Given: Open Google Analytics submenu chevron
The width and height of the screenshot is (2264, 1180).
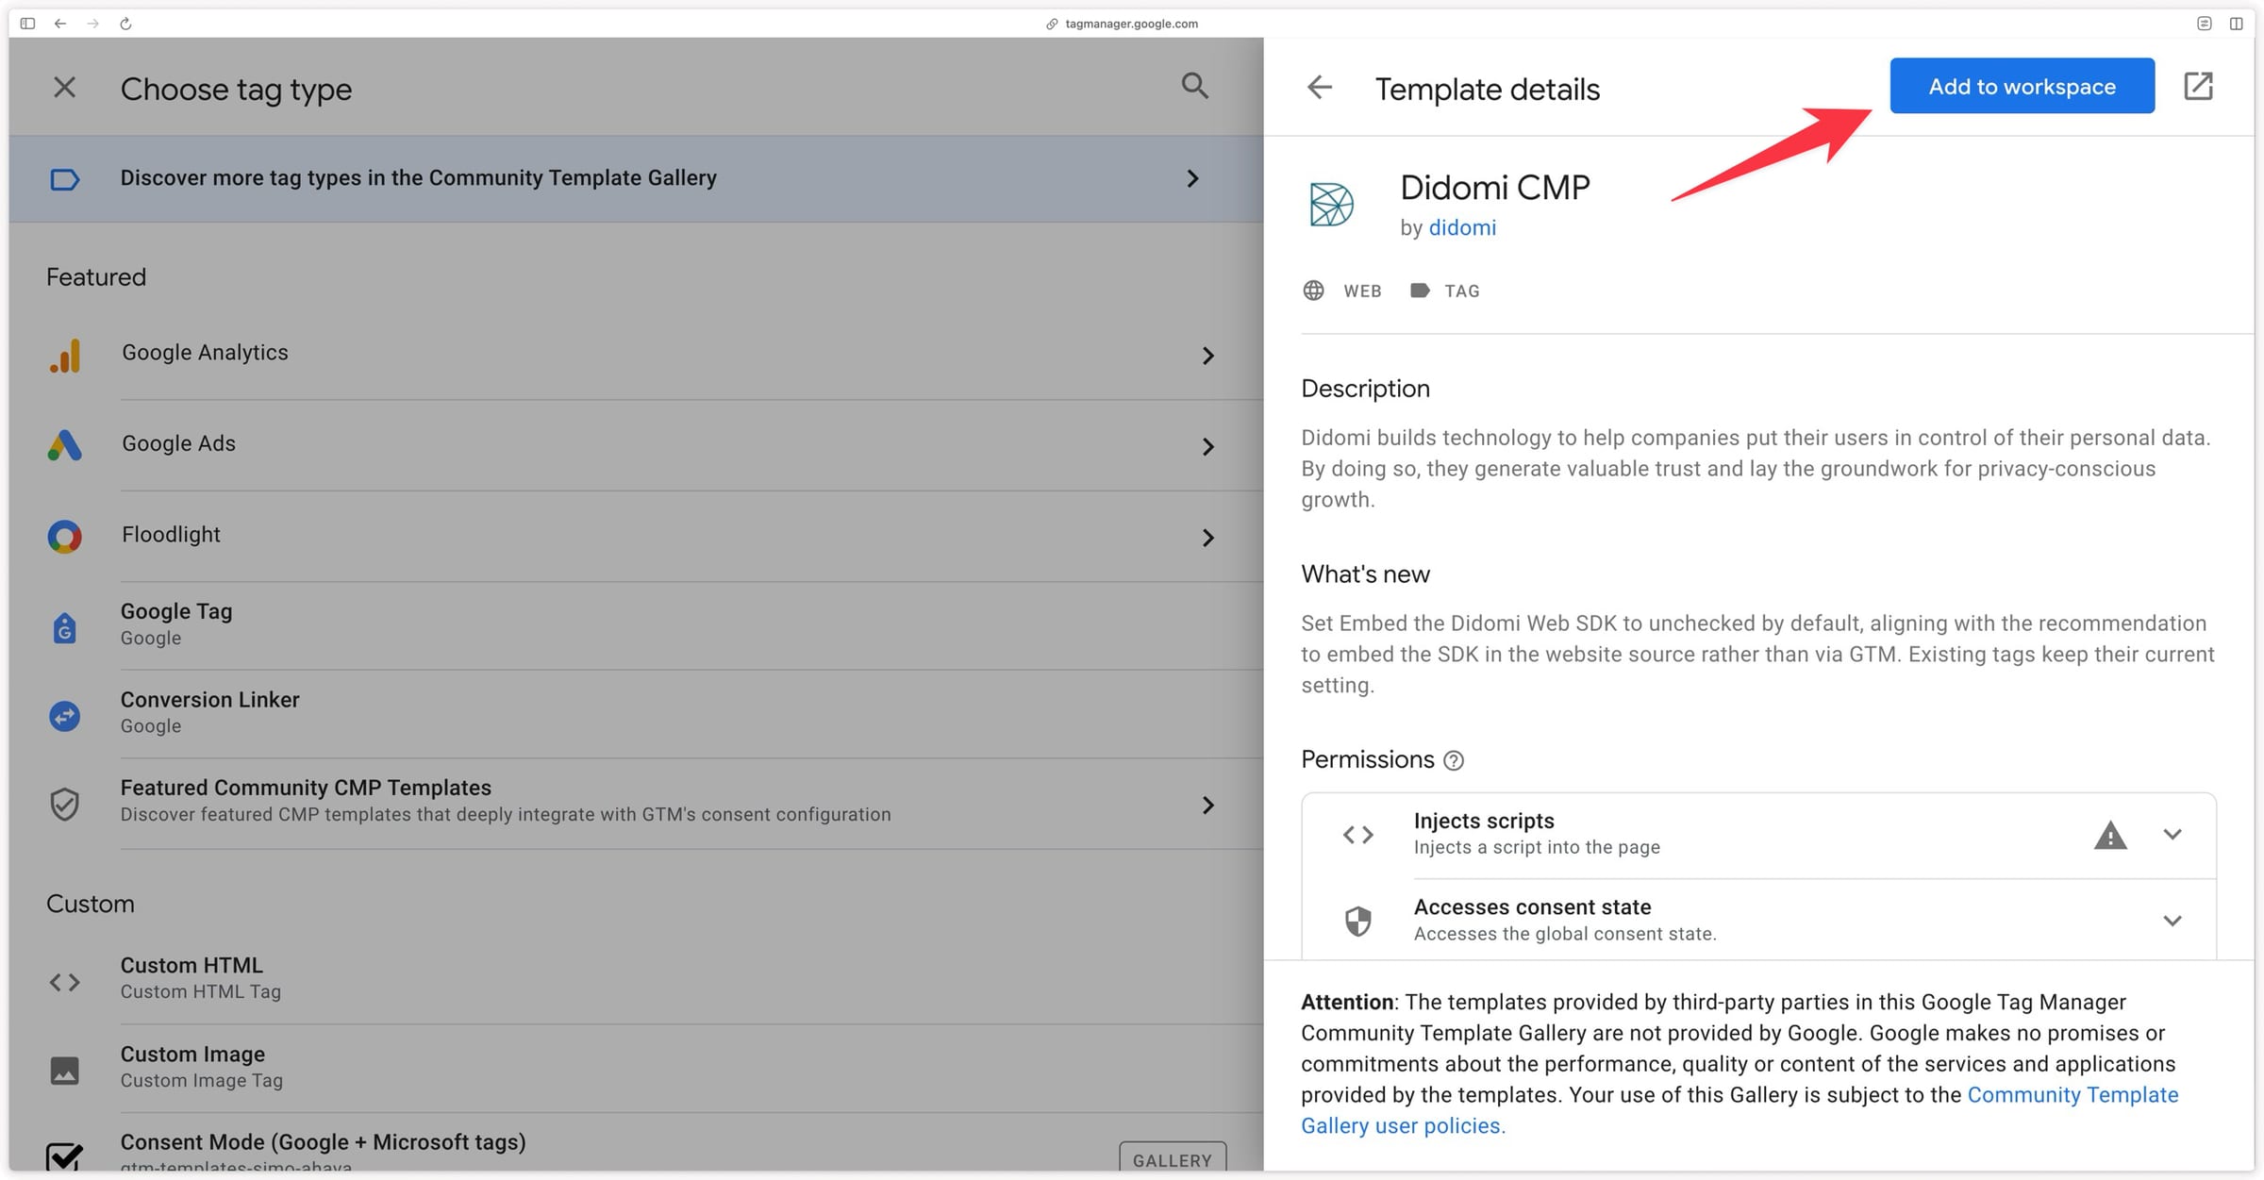Looking at the screenshot, I should click(1208, 356).
